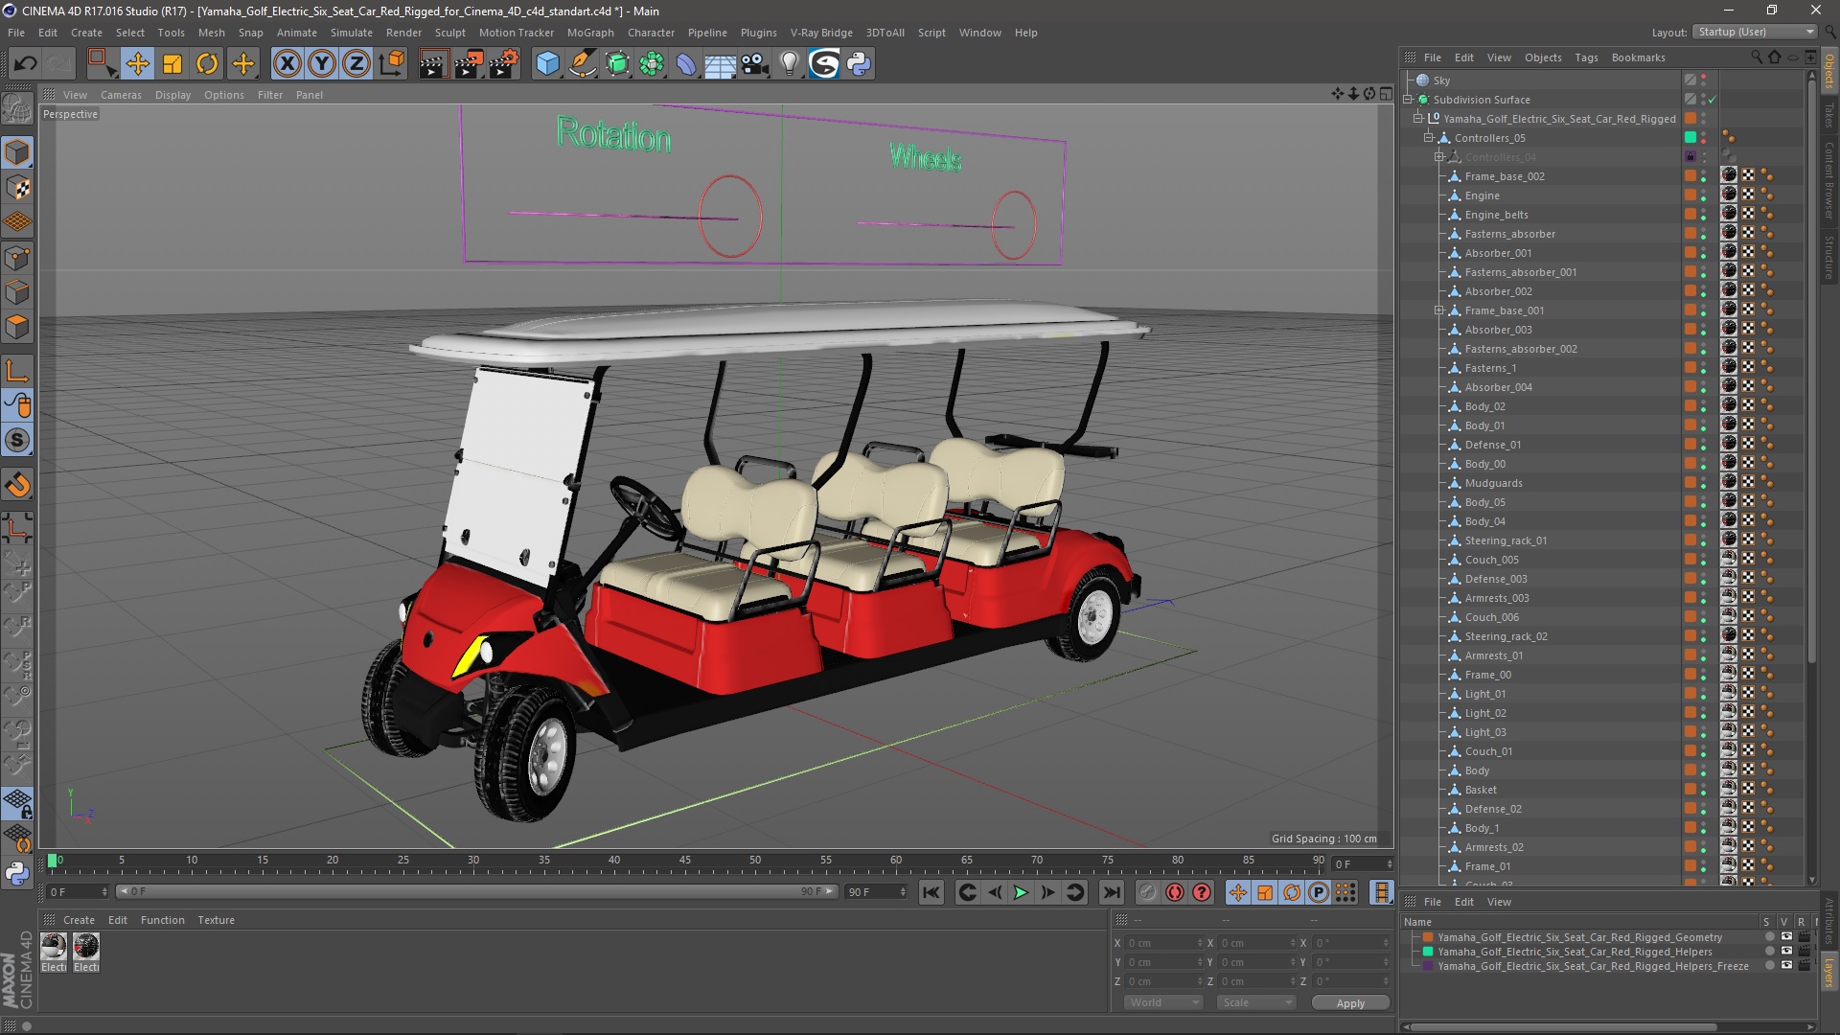Open the Scale mode dropdown
This screenshot has width=1840, height=1035.
[1256, 1002]
